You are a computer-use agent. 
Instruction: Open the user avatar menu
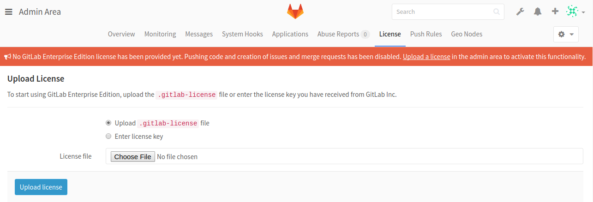tap(575, 12)
